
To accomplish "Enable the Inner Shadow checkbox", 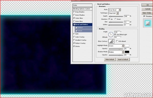I will click(x=74, y=15).
